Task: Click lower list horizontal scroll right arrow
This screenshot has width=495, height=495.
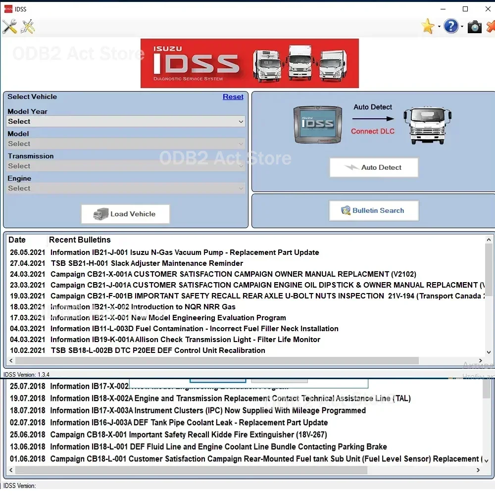Action: point(478,470)
